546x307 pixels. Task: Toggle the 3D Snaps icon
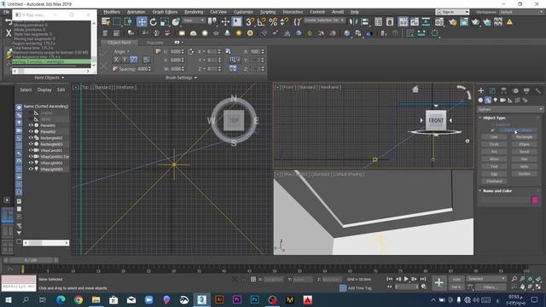(250, 22)
